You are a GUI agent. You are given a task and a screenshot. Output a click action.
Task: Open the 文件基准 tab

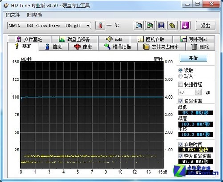pyautogui.click(x=29, y=39)
